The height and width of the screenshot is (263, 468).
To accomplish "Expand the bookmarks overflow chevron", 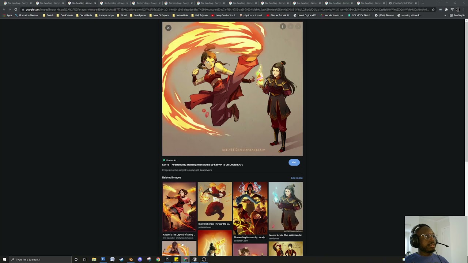I will click(445, 15).
